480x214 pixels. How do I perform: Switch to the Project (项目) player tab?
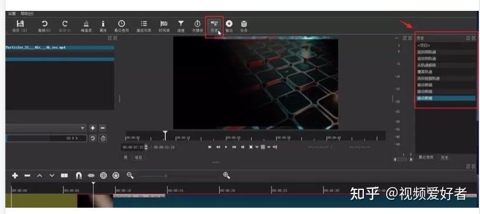(138, 157)
